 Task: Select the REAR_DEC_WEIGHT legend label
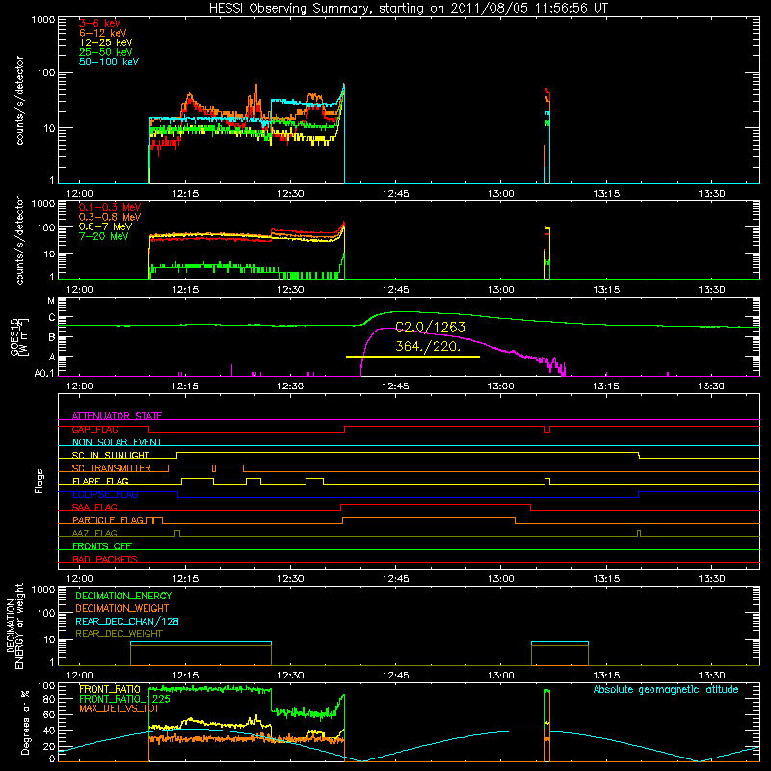click(119, 634)
